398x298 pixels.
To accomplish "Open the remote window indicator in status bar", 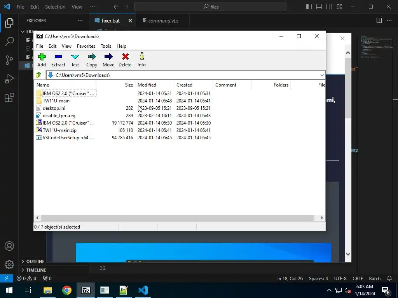I will click(7, 278).
